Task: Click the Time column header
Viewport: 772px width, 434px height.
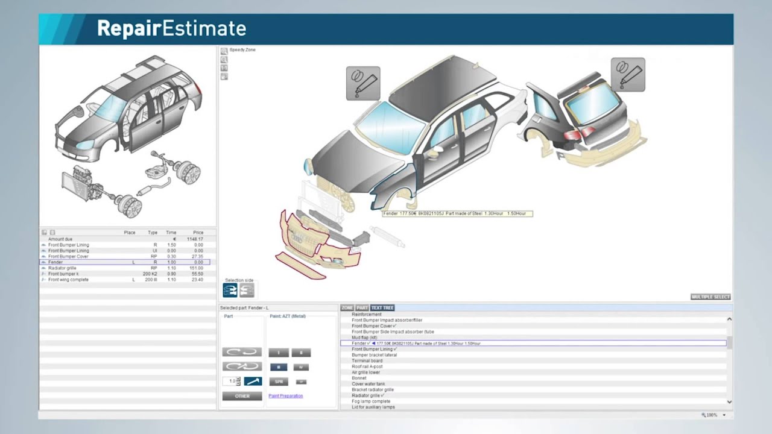Action: [171, 232]
